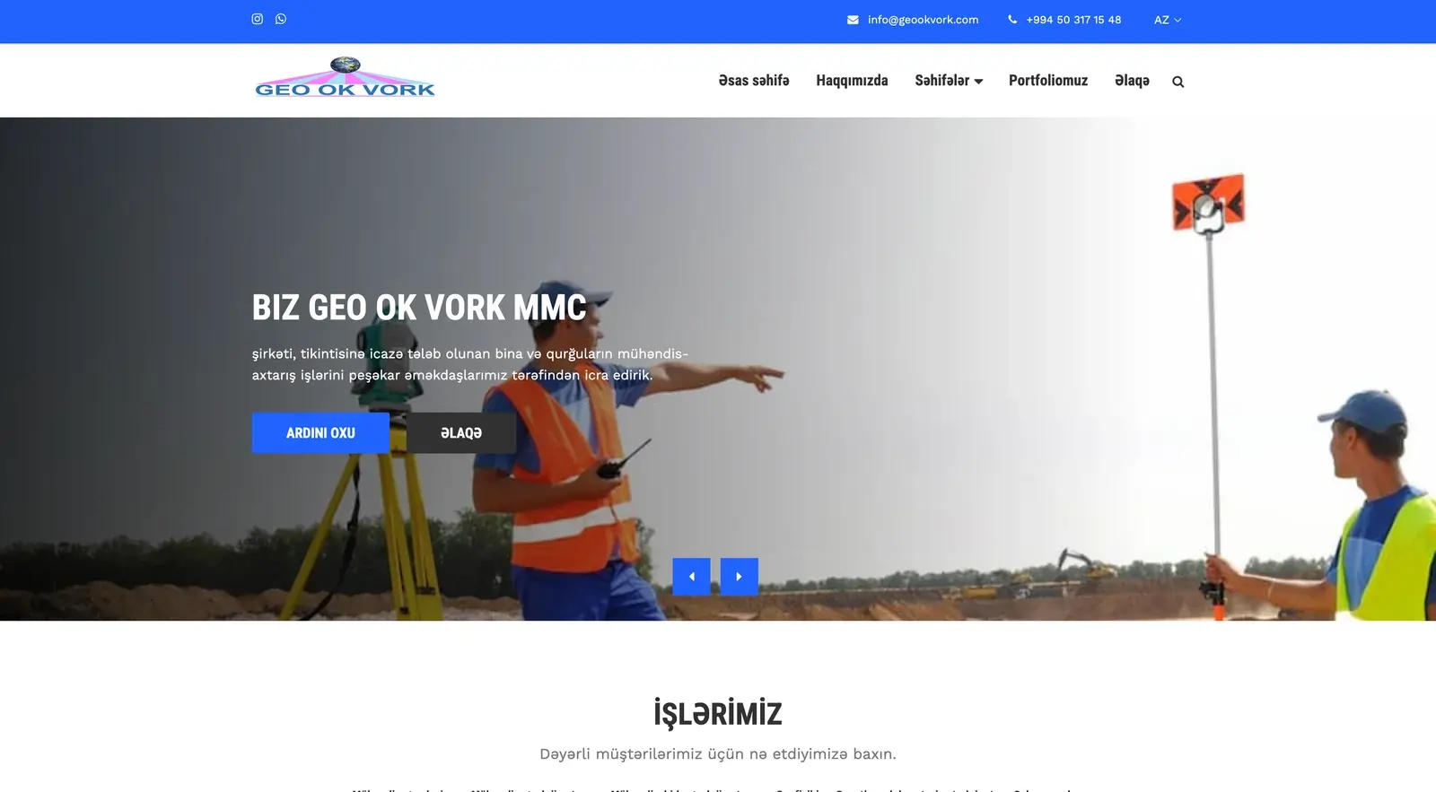Click the +994 50 317 15 48 number
The image size is (1436, 792).
tap(1073, 20)
